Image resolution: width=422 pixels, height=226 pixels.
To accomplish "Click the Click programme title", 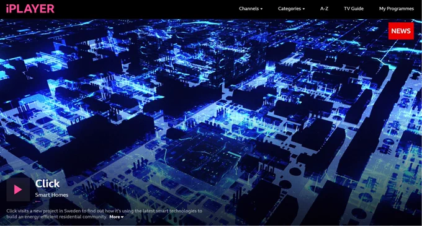I will pos(47,184).
